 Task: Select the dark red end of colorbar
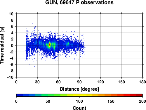(x=139, y=95)
